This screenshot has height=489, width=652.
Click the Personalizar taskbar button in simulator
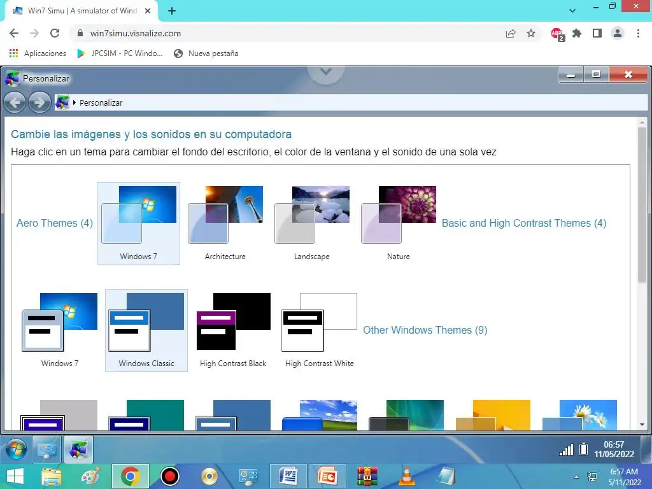pos(78,450)
